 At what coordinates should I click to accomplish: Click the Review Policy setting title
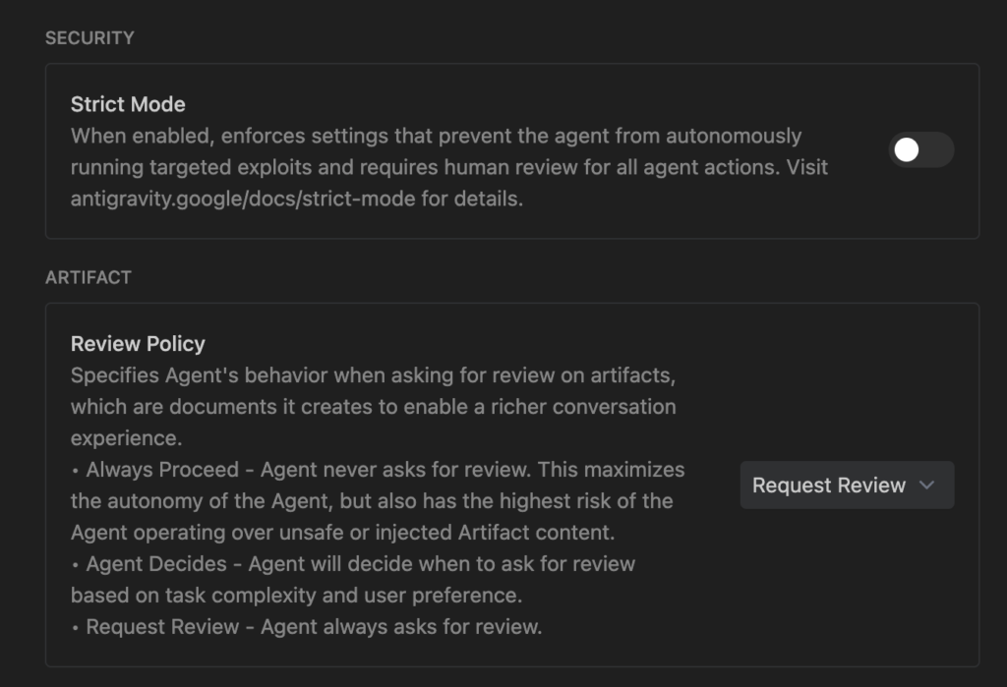138,344
